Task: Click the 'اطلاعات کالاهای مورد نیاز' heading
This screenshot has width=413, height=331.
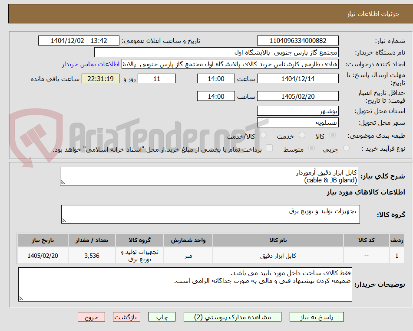Action: coord(366,192)
